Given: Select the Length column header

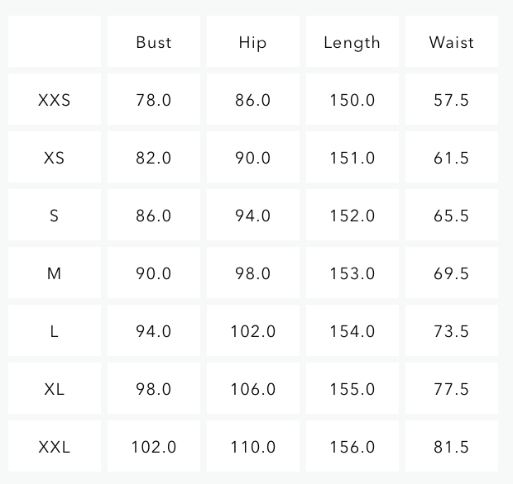Looking at the screenshot, I should click(352, 42).
